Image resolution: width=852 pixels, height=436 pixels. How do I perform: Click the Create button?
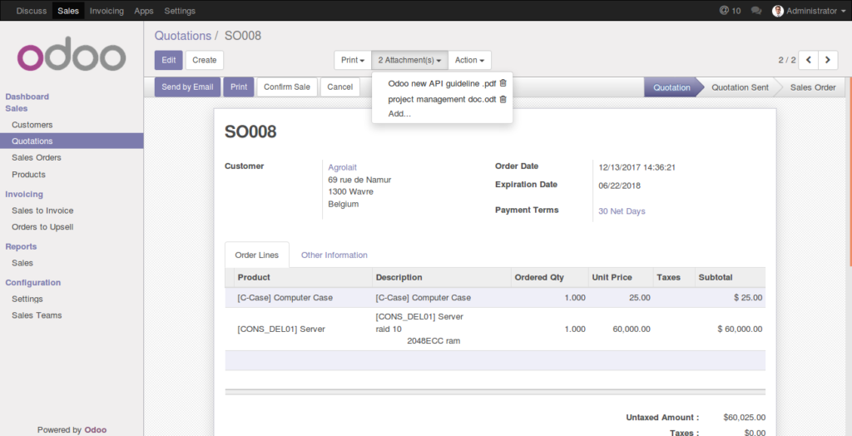pyautogui.click(x=205, y=60)
